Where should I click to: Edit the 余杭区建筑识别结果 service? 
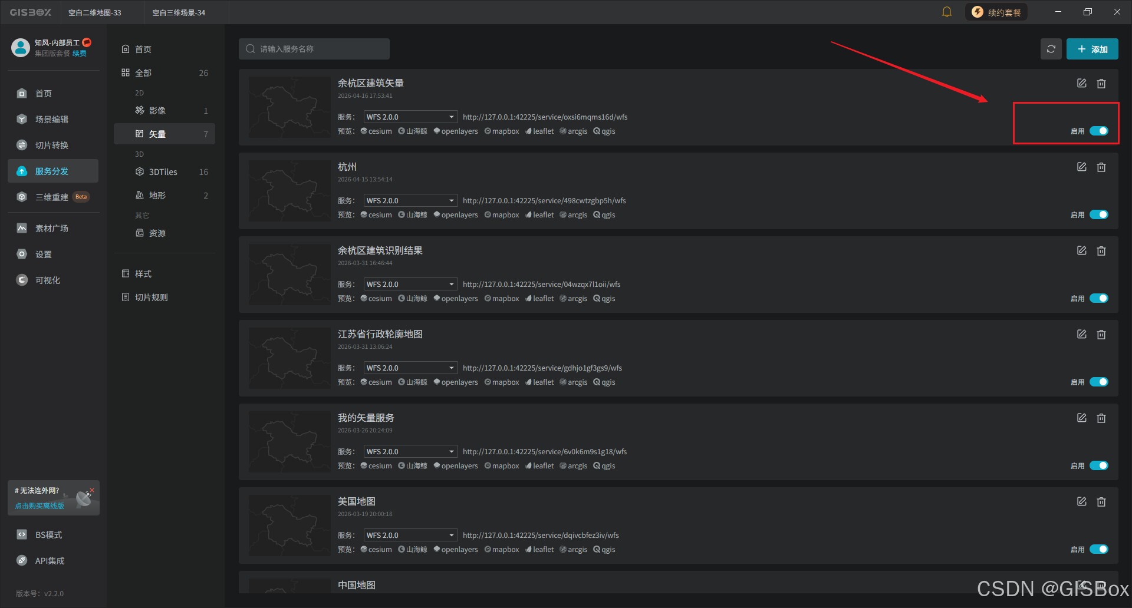[1081, 250]
